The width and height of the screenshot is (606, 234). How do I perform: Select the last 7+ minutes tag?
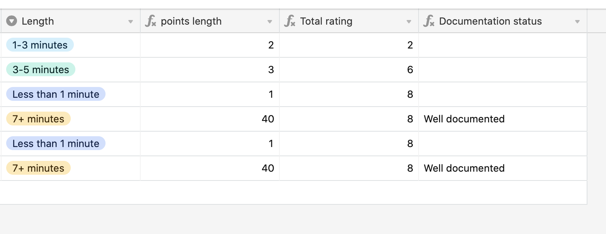pos(38,168)
